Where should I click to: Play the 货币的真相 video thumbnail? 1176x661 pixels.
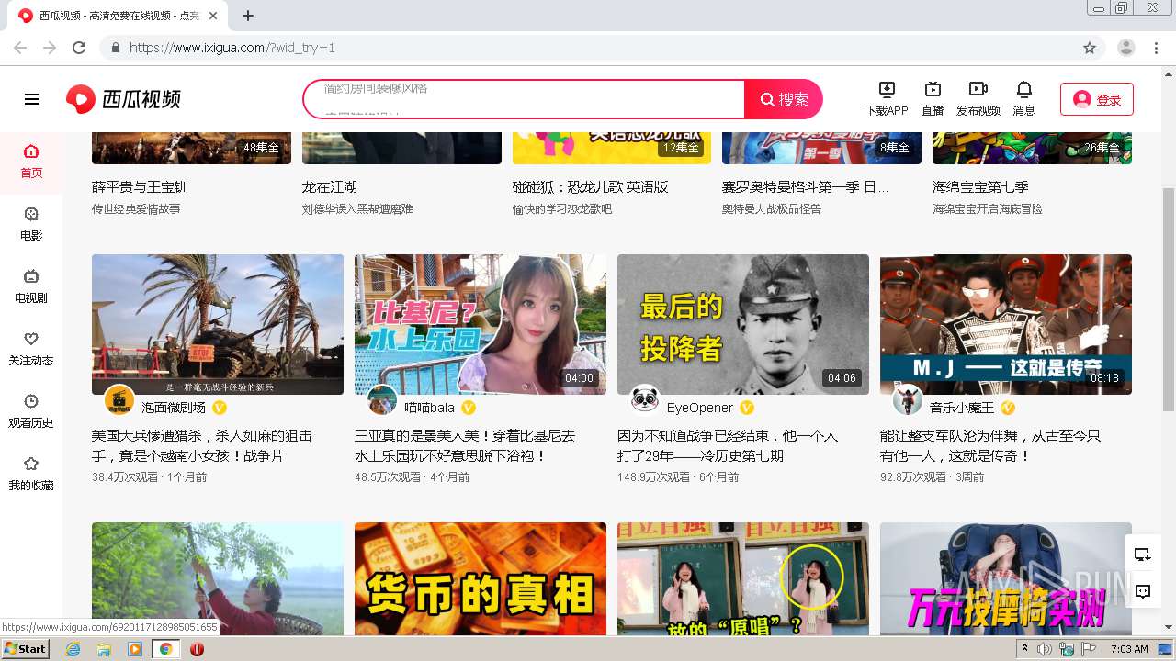pyautogui.click(x=481, y=579)
